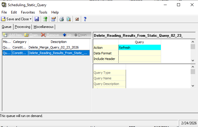The image size is (198, 127).
Task: Click the Description column header
Action: click(x=59, y=42)
